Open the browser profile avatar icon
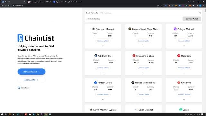Viewport: 206px width, 116px height. tap(200, 5)
